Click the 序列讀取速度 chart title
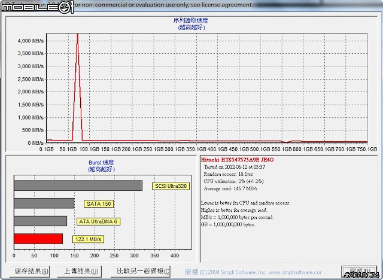 click(x=191, y=21)
